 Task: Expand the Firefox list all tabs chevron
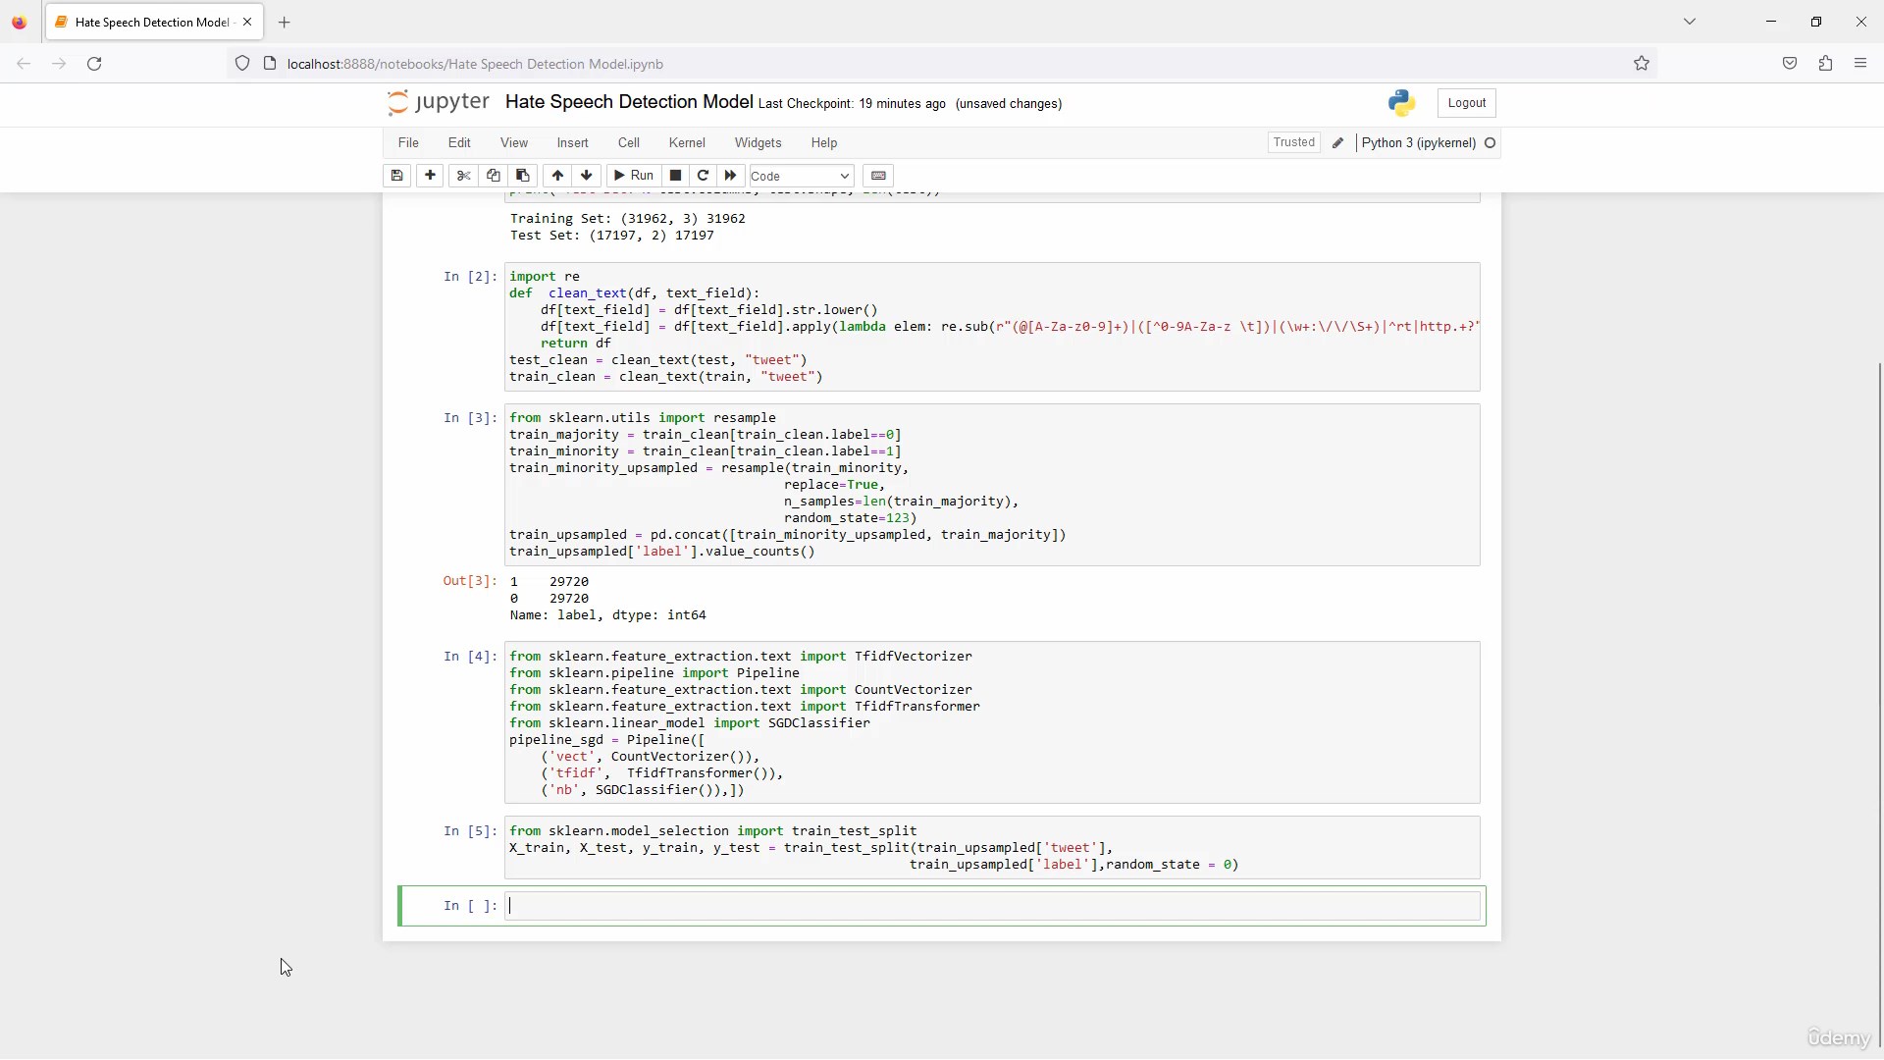click(x=1690, y=22)
